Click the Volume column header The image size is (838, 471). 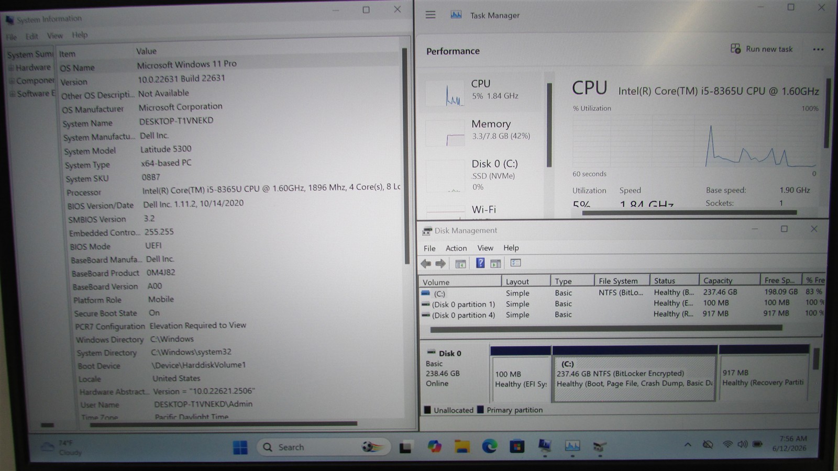pyautogui.click(x=460, y=282)
